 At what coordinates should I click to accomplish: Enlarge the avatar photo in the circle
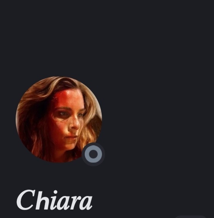pyautogui.click(x=59, y=120)
